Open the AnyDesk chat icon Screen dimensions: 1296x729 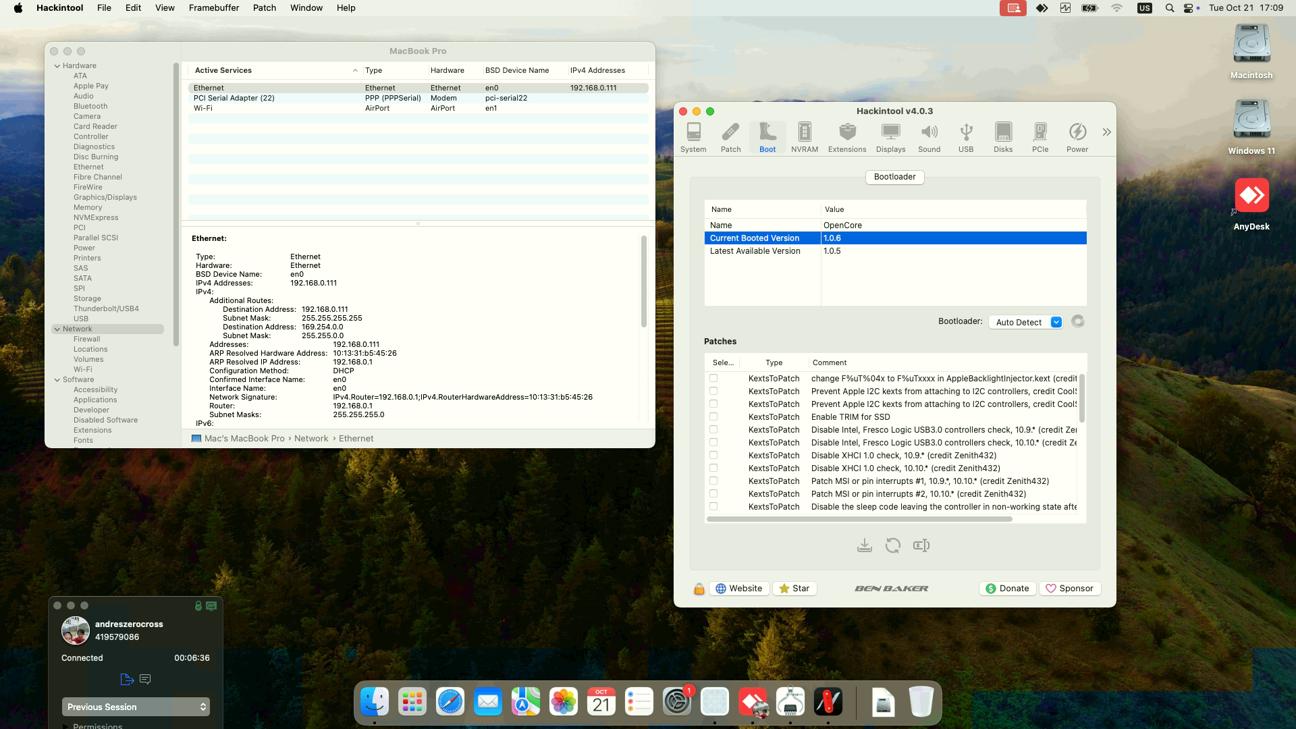point(145,679)
